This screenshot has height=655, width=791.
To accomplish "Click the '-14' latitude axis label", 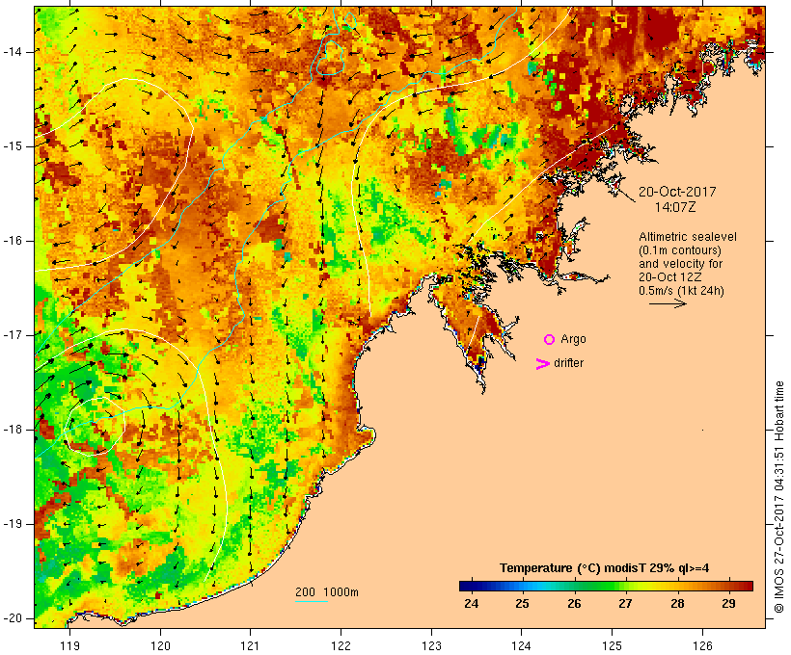I will (13, 52).
